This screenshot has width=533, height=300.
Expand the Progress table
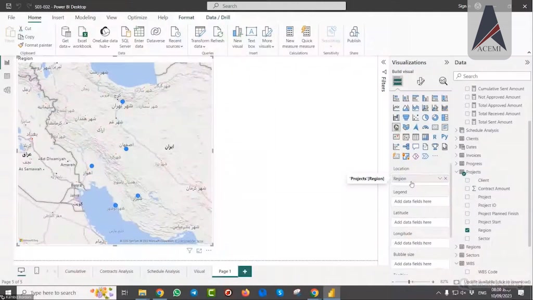pyautogui.click(x=456, y=164)
